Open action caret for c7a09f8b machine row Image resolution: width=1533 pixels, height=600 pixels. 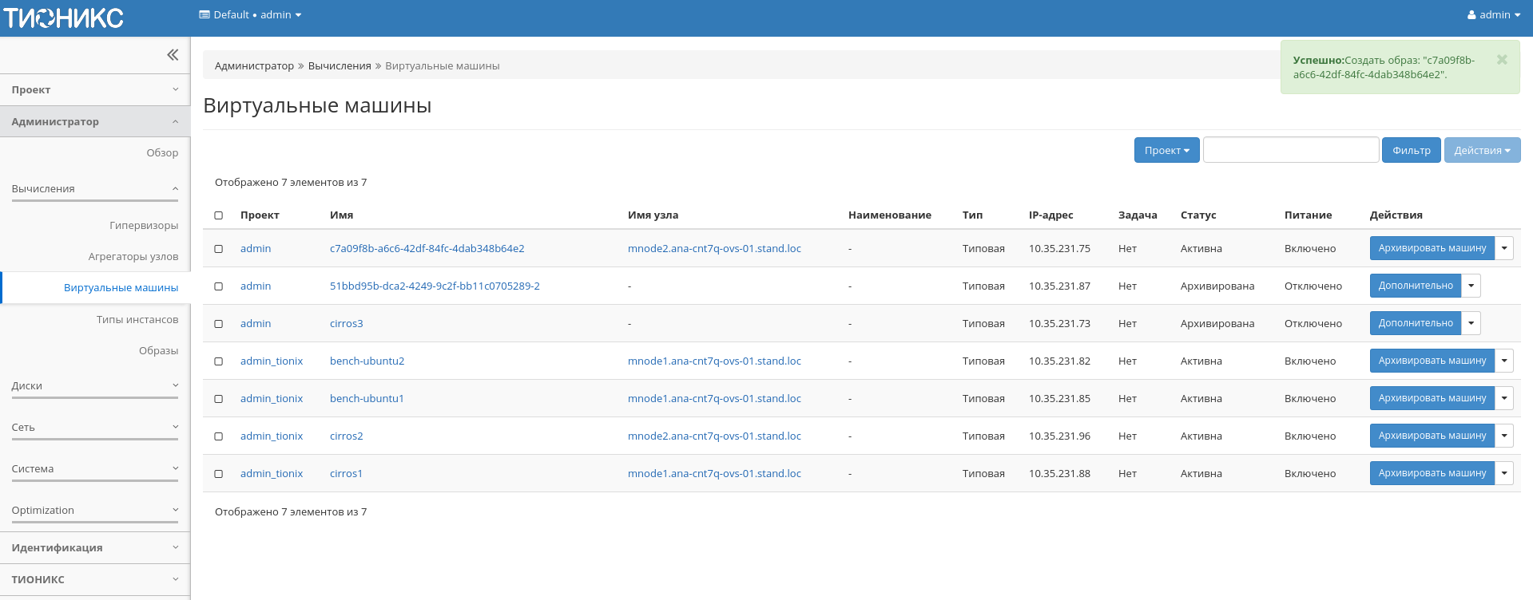[1504, 248]
